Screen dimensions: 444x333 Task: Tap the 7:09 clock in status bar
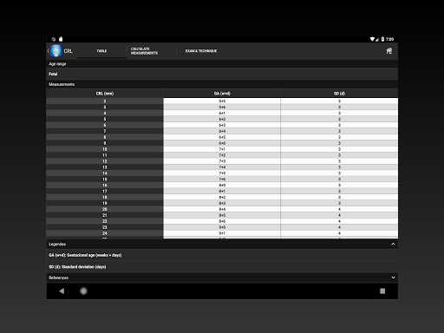point(389,39)
